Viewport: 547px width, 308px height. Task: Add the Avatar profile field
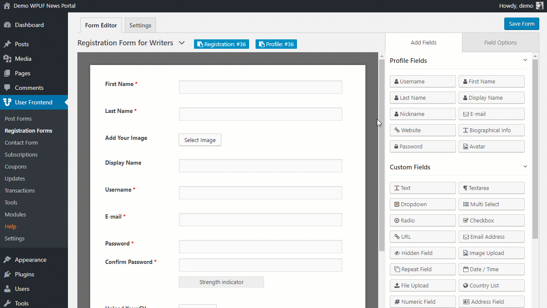(x=491, y=146)
